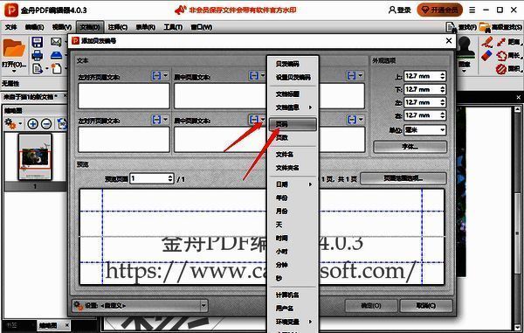
Task: Zoom in thumbnails with the plus icon
Action: pos(32,124)
